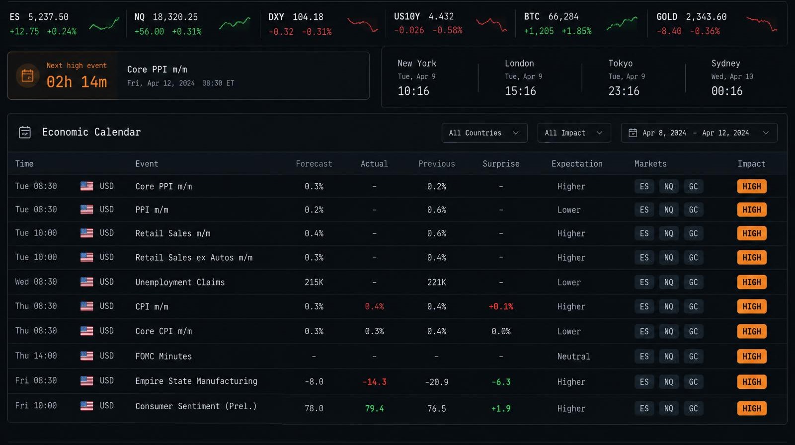Screen dimensions: 795x445
Task: Click the ES market tag in CPI m/m row
Action: [644, 306]
